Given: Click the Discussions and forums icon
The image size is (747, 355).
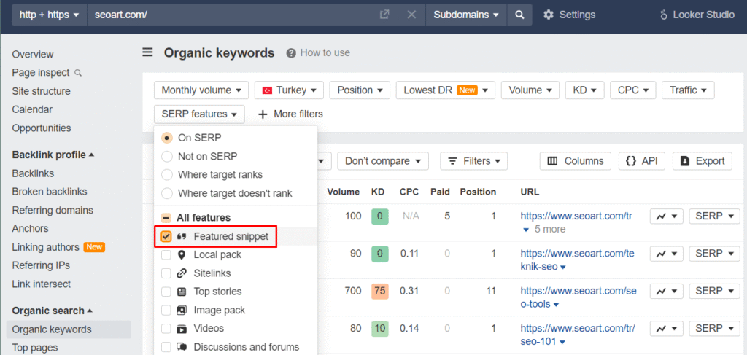Looking at the screenshot, I should (182, 347).
